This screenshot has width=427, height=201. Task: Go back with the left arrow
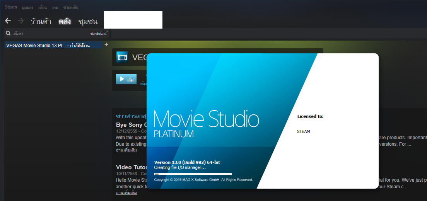coord(8,20)
